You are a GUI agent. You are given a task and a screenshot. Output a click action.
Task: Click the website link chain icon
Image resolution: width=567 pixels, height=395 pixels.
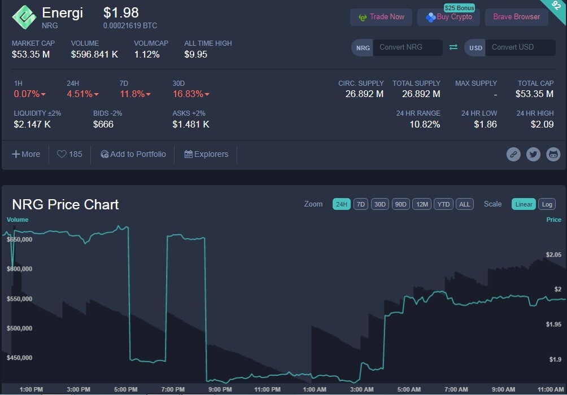click(x=513, y=154)
